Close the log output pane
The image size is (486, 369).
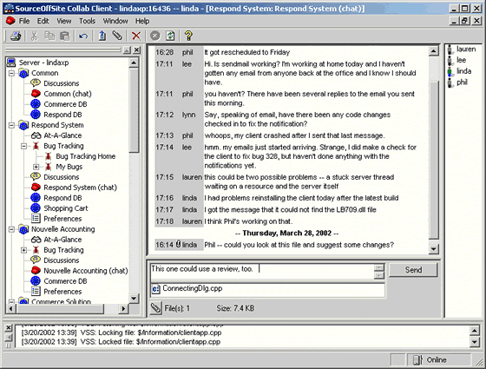pyautogui.click(x=9, y=327)
